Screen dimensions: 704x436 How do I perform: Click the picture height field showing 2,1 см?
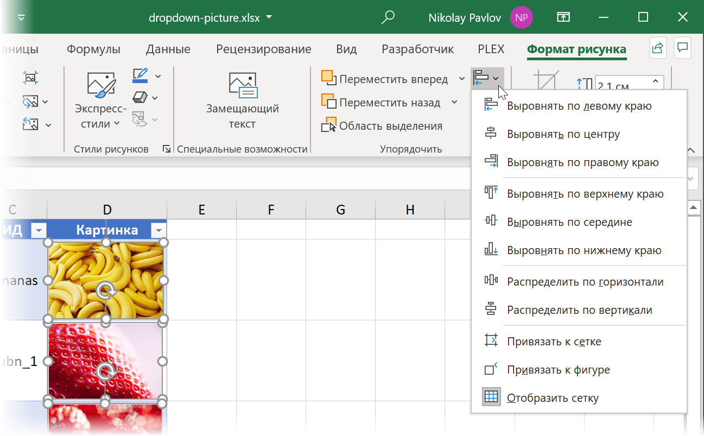622,85
